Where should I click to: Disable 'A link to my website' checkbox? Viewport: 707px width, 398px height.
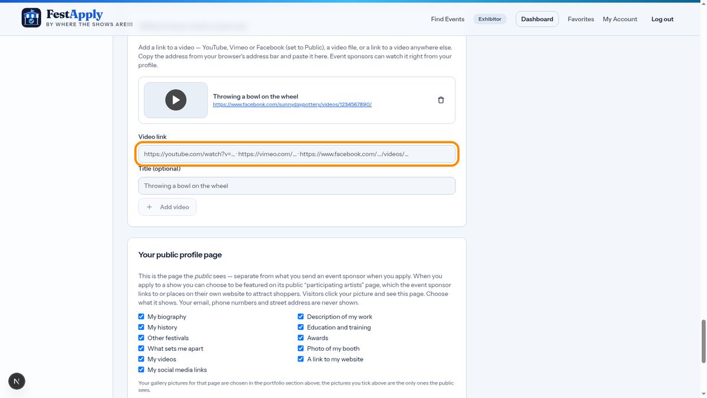tap(300, 359)
